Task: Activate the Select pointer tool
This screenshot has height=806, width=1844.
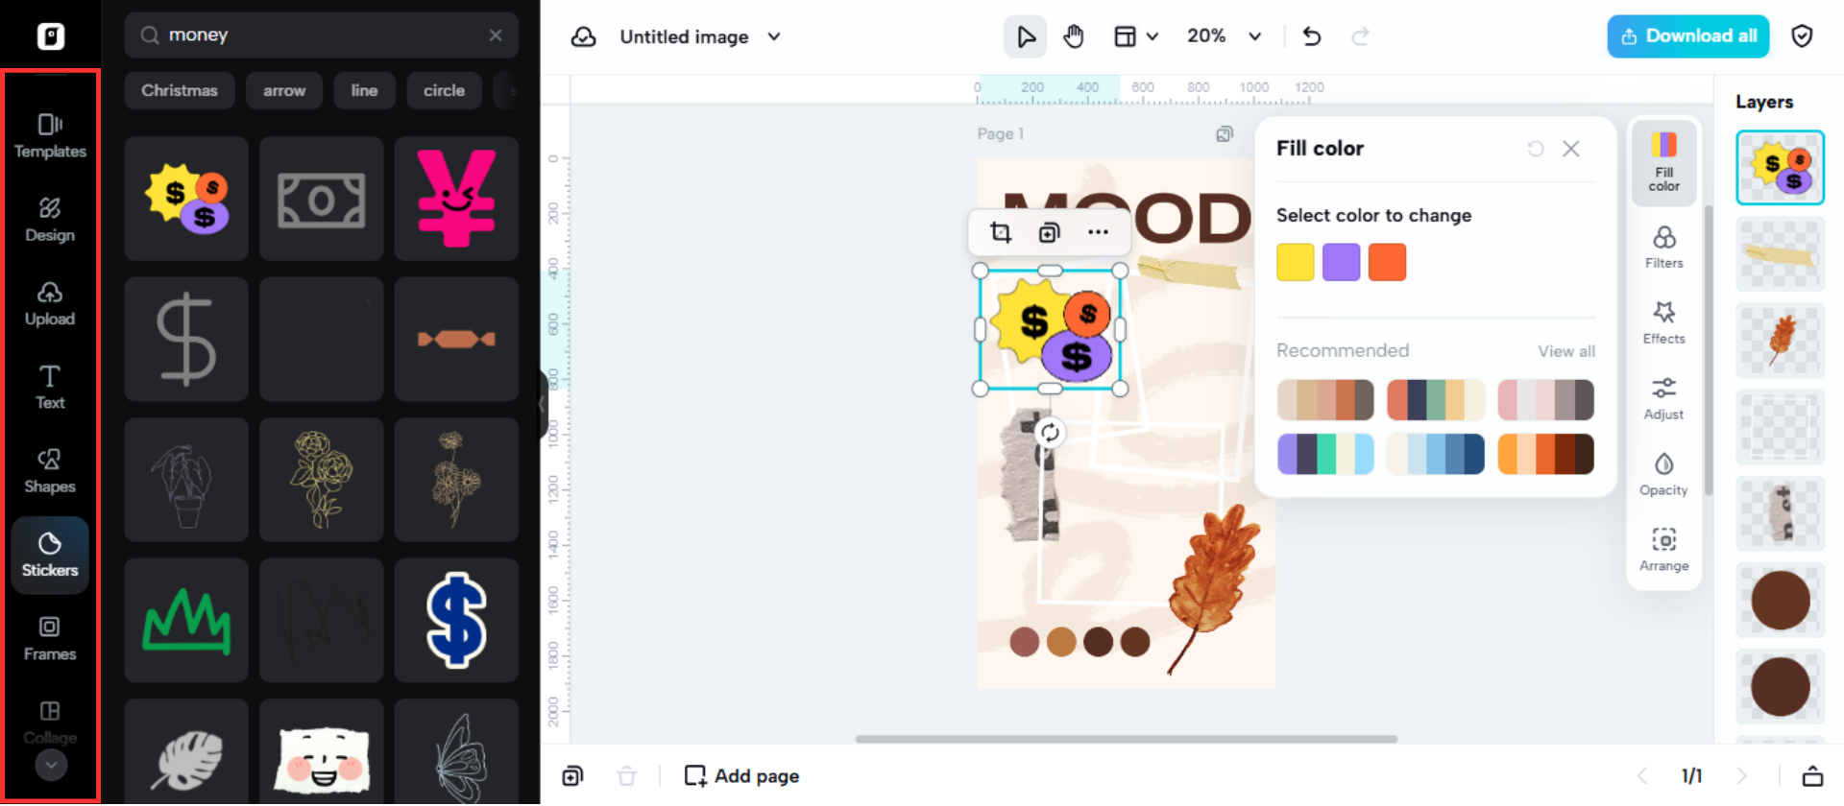Action: (1026, 36)
